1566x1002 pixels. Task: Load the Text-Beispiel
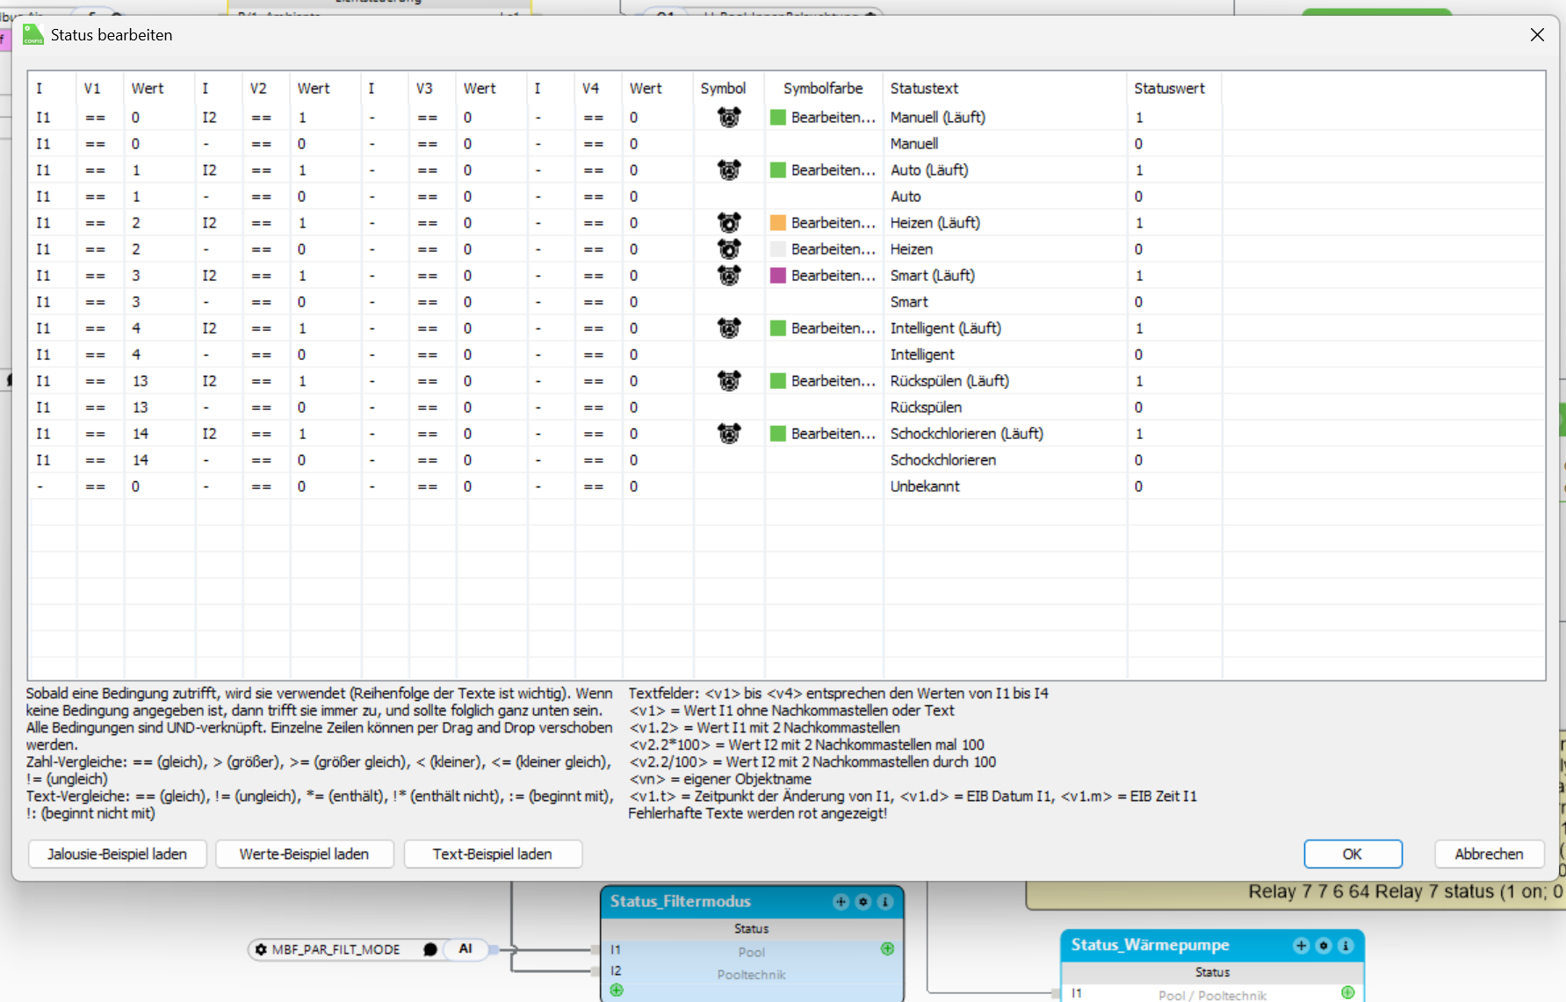tap(493, 854)
